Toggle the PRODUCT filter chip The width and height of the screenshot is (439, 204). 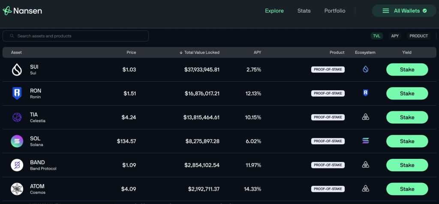418,36
